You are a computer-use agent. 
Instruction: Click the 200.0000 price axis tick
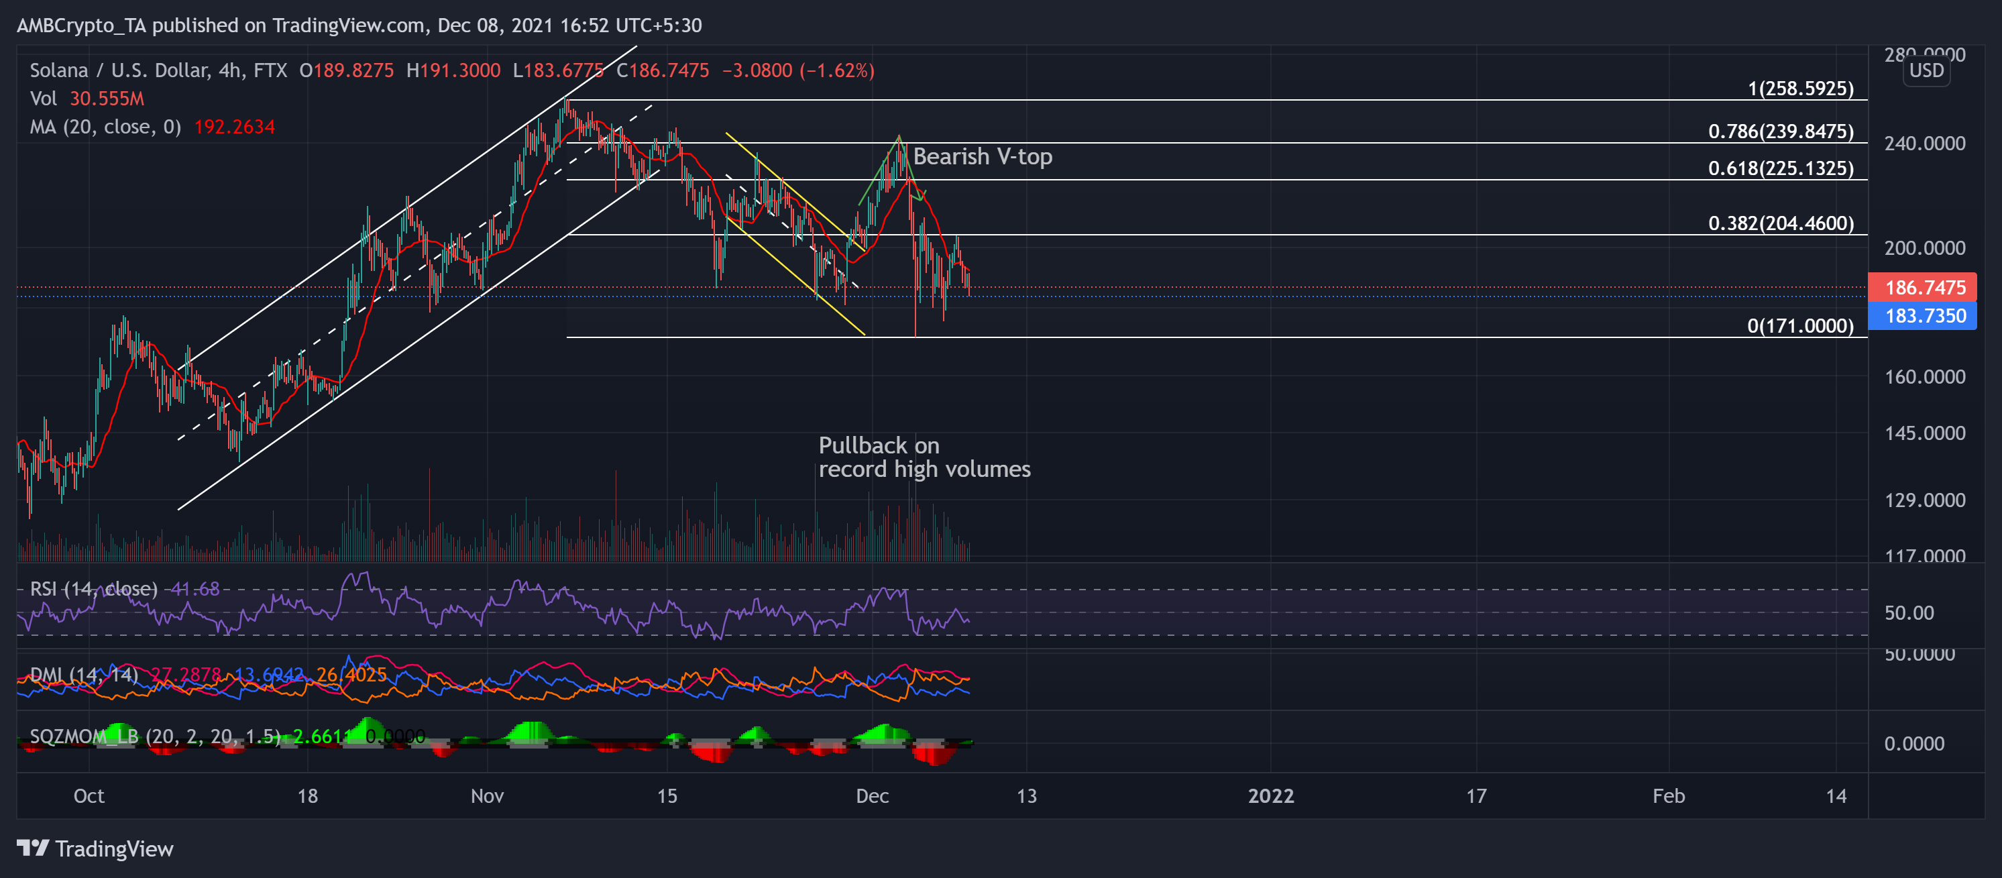pos(1924,248)
